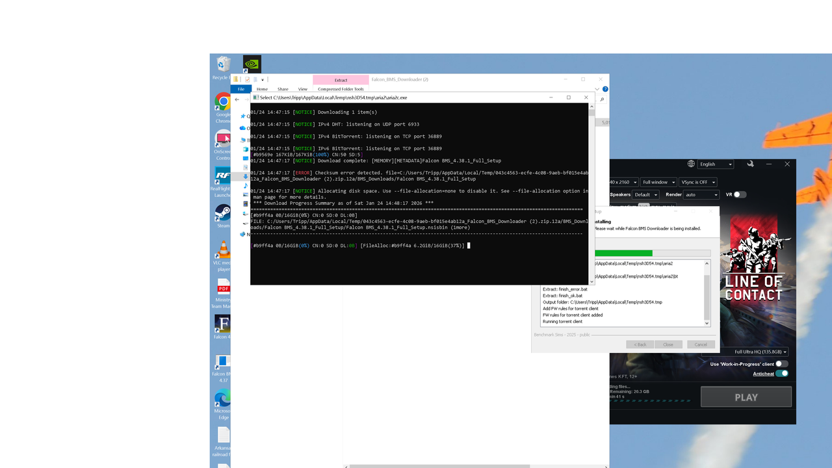Open the Ministry Team PDF file icon
The width and height of the screenshot is (832, 468).
(223, 293)
